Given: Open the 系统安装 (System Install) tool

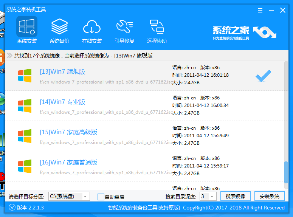Looking at the screenshot, I should [x=27, y=30].
